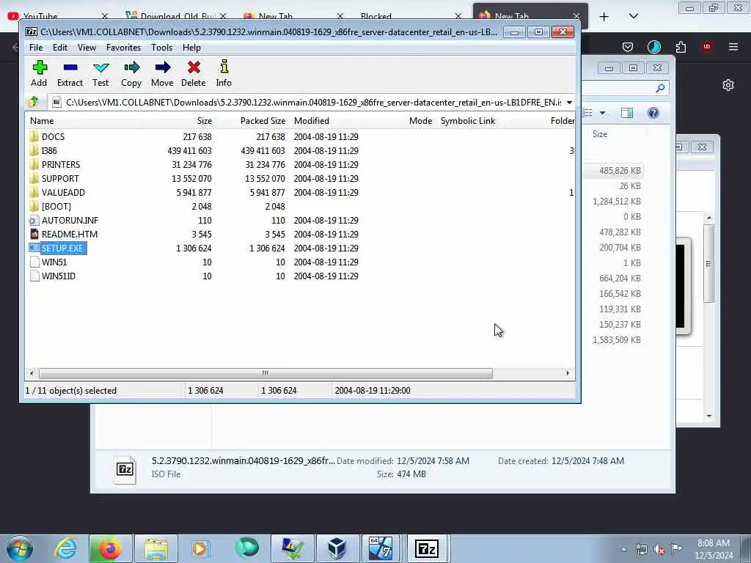Expand the address path dropdown
The height and width of the screenshot is (563, 751).
point(569,103)
